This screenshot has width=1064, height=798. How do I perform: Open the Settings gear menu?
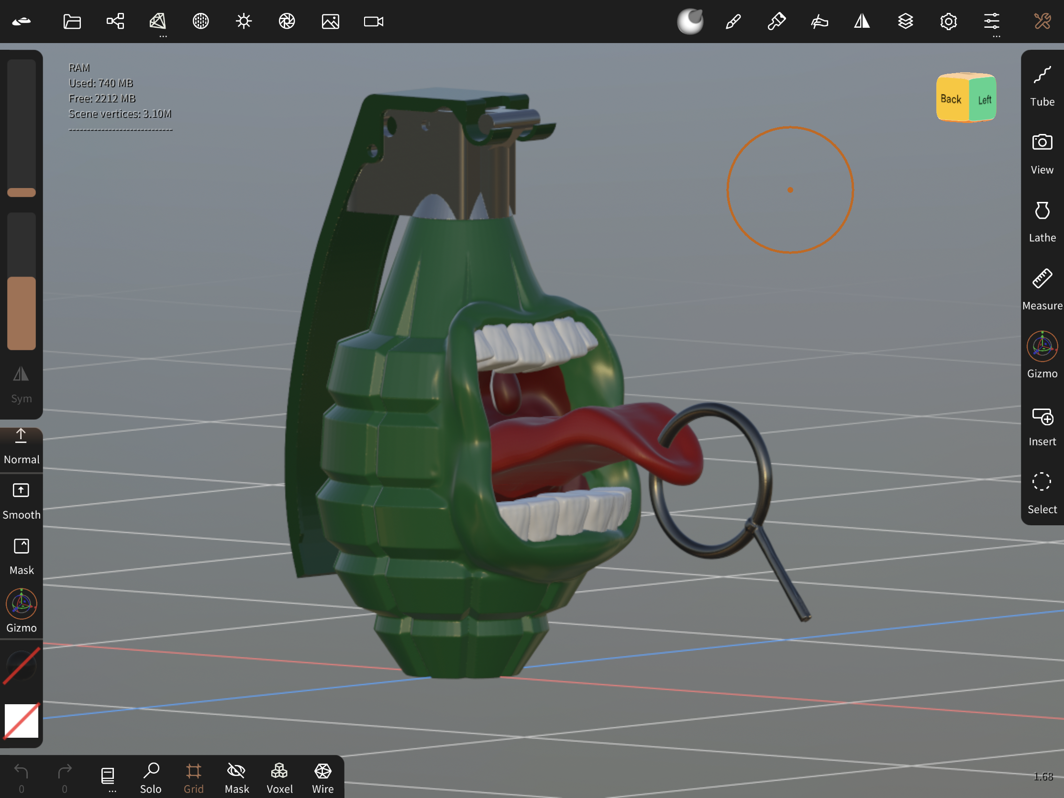(x=948, y=21)
